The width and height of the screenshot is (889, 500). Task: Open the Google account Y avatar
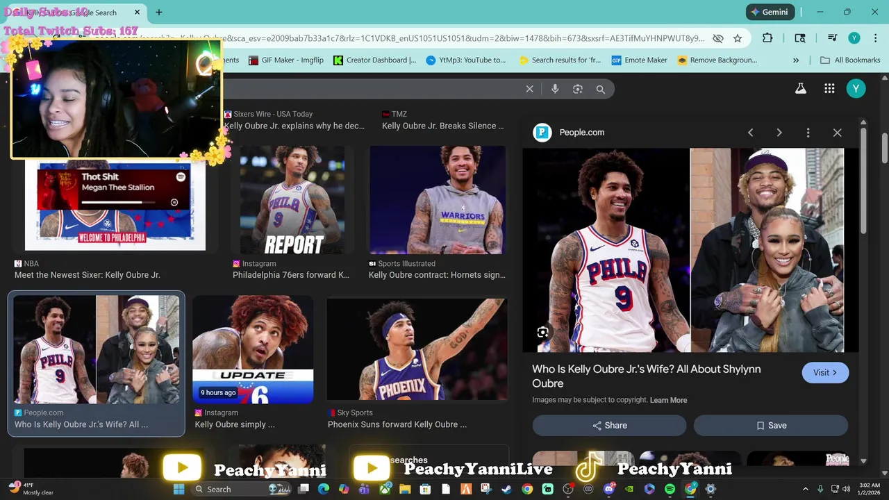[x=856, y=88]
